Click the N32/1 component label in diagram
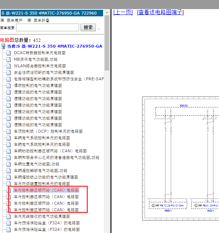 click(x=211, y=211)
